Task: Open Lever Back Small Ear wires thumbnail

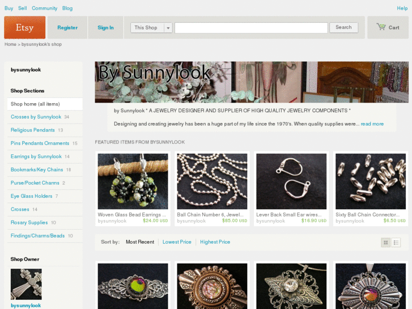Action: click(x=291, y=181)
